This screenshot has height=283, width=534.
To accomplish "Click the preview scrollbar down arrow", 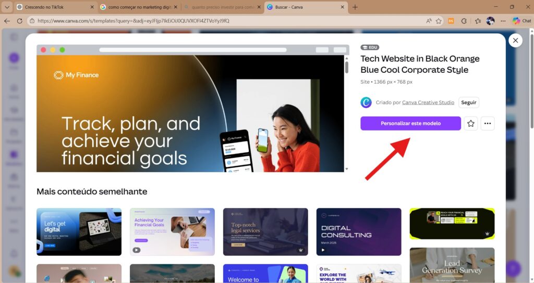I will [347, 169].
